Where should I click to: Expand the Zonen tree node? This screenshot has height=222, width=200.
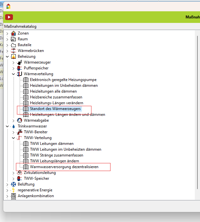7,33
